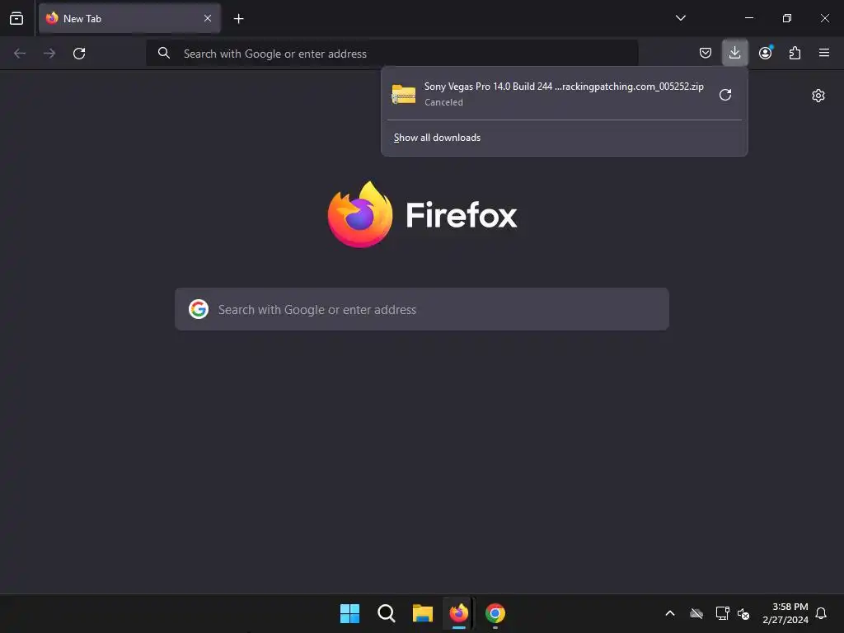Image resolution: width=844 pixels, height=633 pixels.
Task: Click the muted volume tray icon
Action: (743, 613)
